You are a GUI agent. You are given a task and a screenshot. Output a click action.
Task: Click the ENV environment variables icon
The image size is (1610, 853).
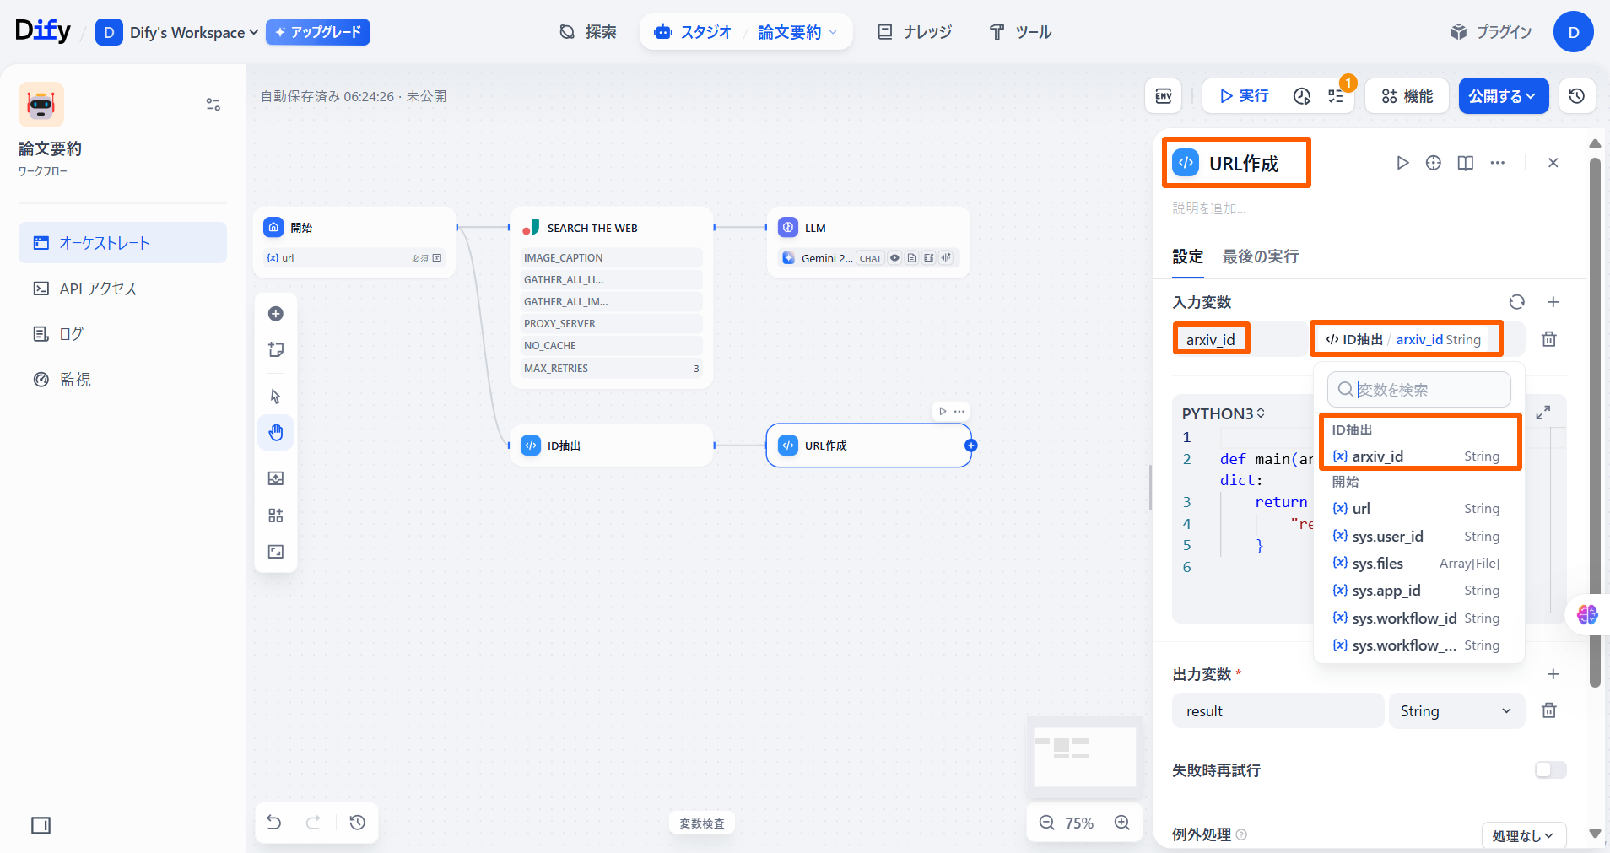tap(1163, 96)
